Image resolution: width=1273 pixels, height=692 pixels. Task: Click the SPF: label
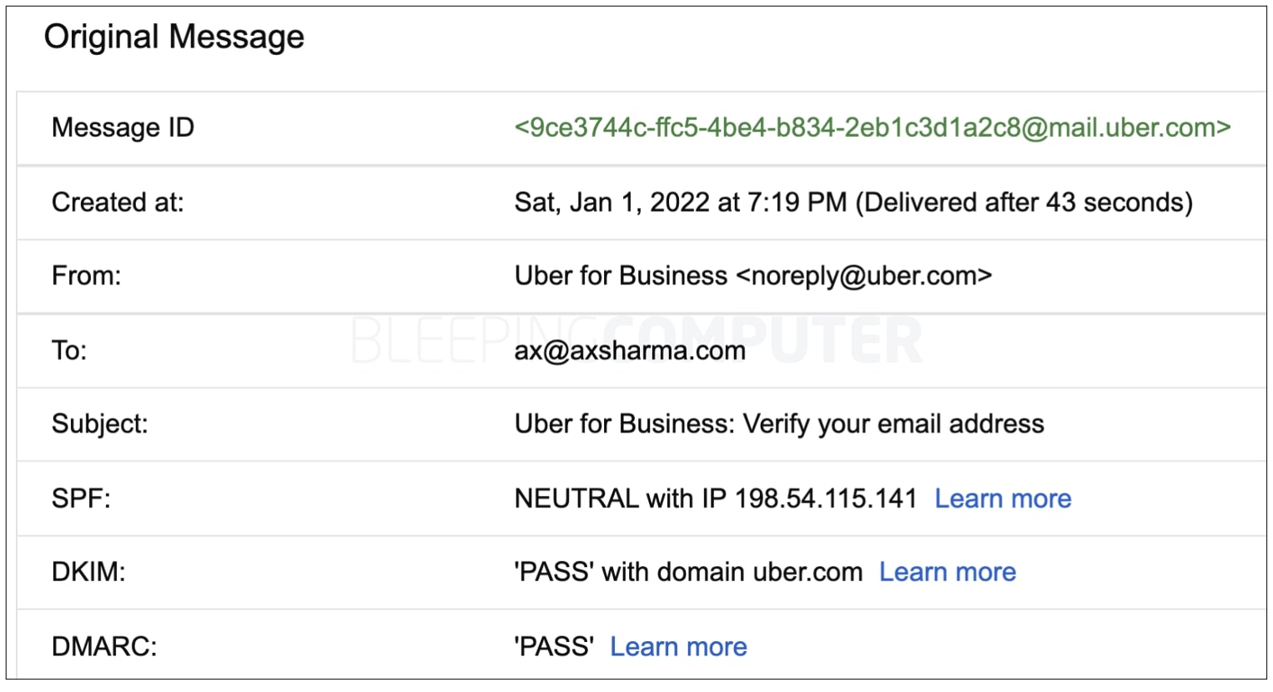(81, 499)
